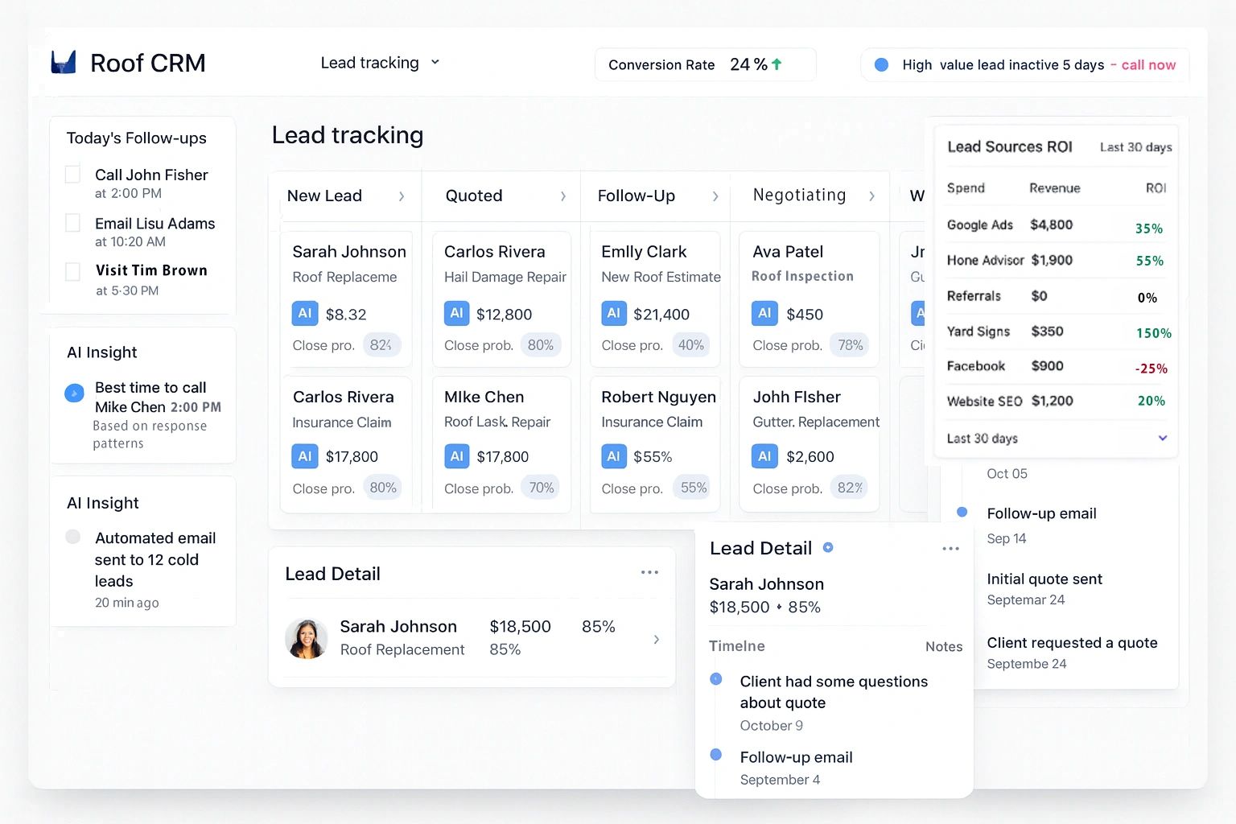Click the green conversion rate up arrow

click(x=777, y=64)
